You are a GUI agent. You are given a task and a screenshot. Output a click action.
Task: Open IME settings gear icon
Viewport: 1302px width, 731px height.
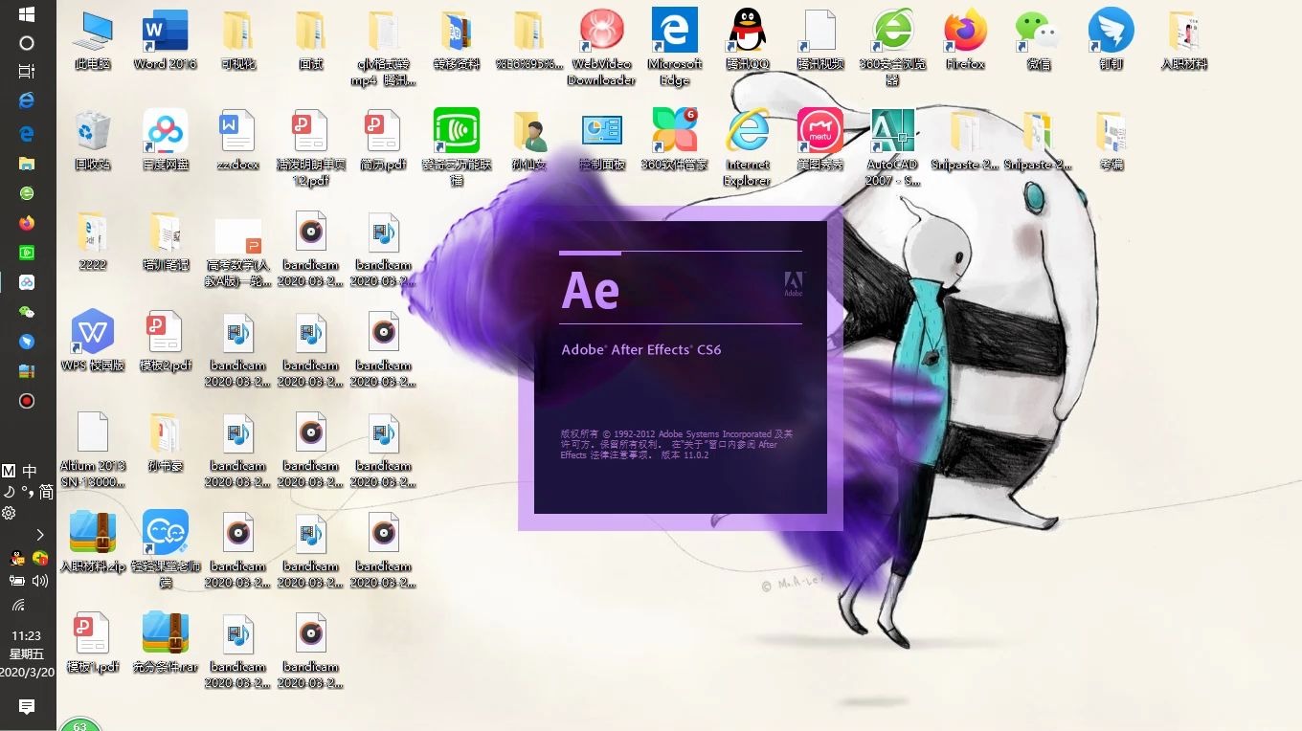click(x=10, y=513)
